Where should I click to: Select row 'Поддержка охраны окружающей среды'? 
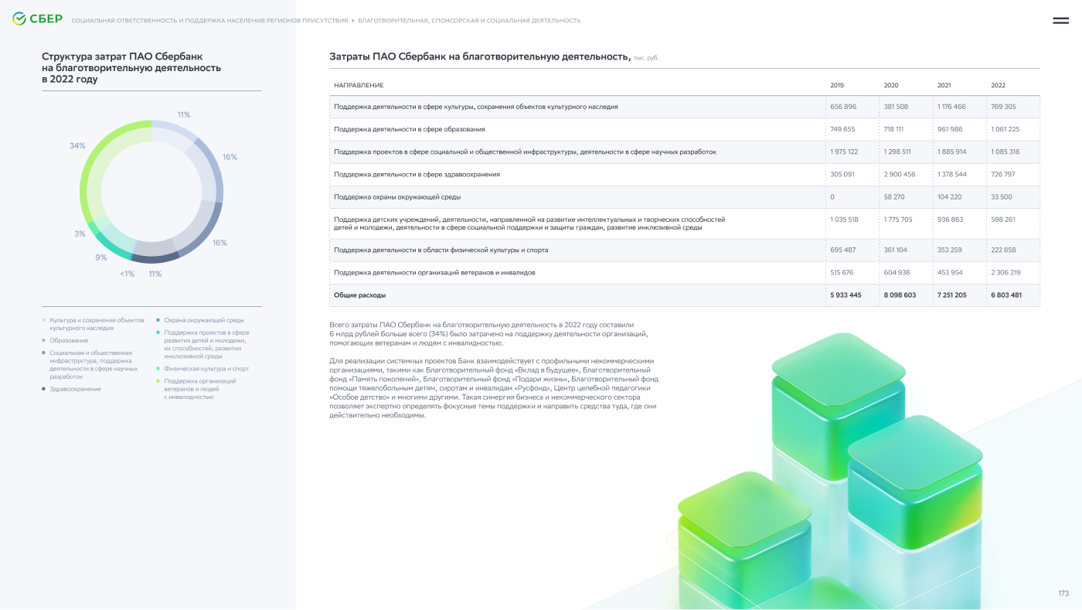(x=685, y=197)
